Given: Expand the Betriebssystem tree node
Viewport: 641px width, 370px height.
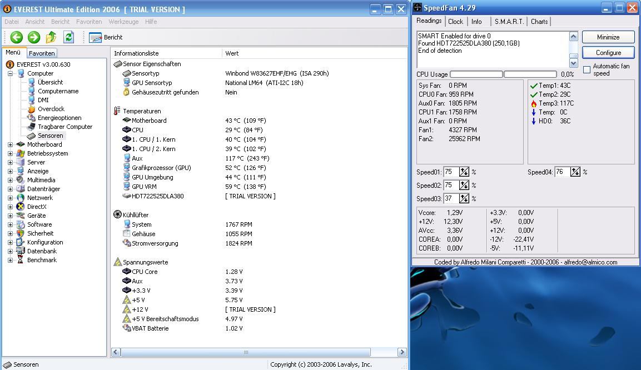Looking at the screenshot, I should pyautogui.click(x=10, y=153).
